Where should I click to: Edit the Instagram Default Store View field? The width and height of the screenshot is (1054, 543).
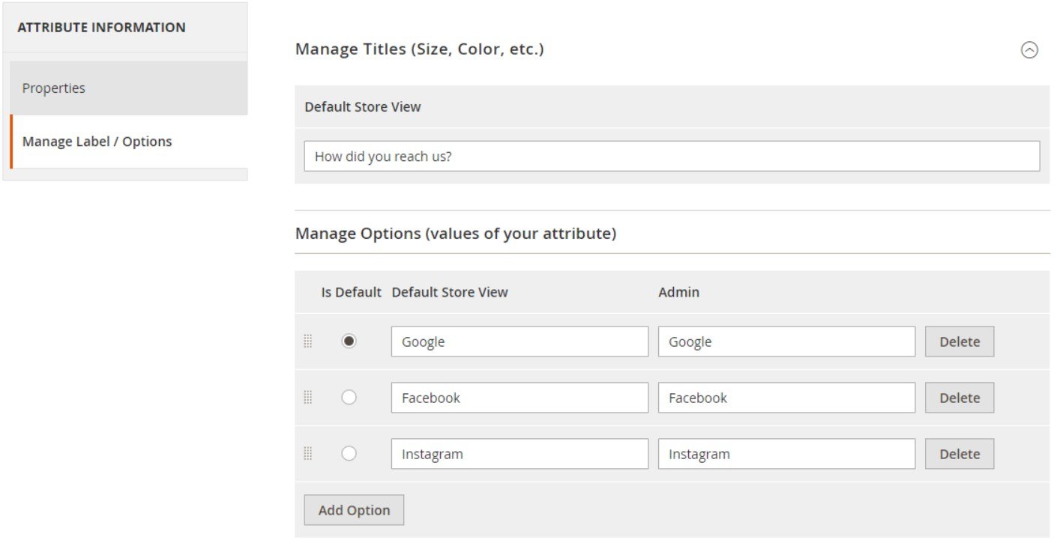click(x=520, y=454)
